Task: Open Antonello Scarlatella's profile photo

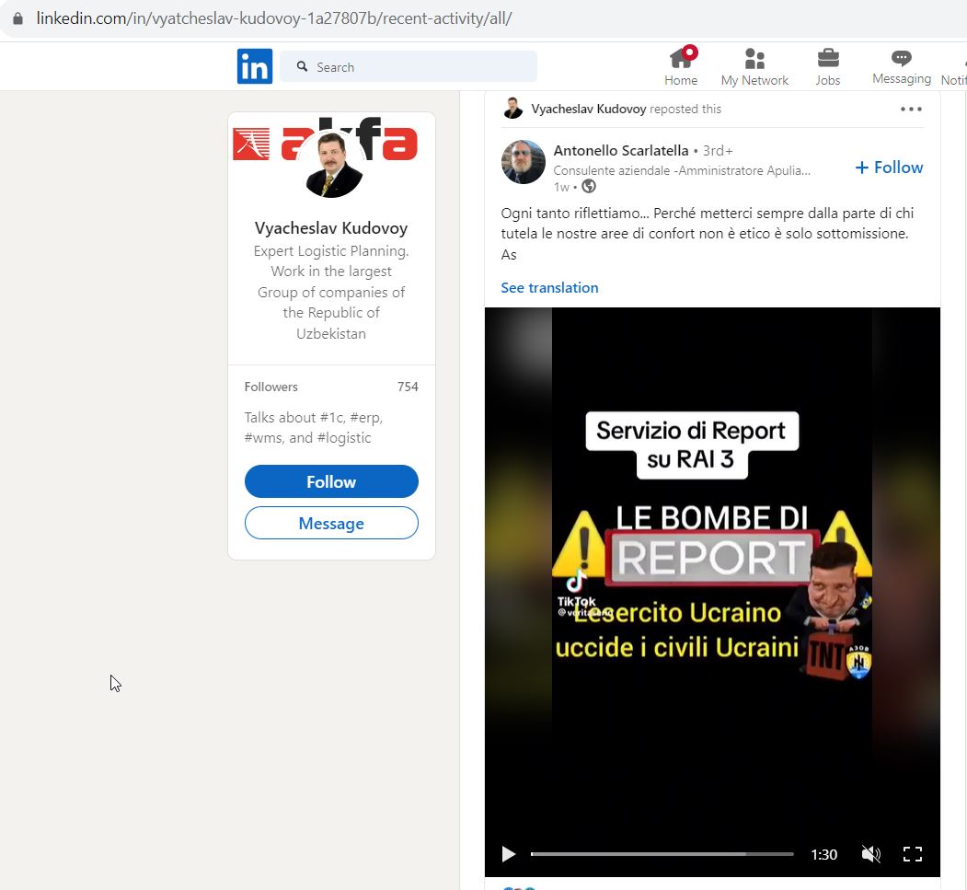Action: tap(523, 162)
